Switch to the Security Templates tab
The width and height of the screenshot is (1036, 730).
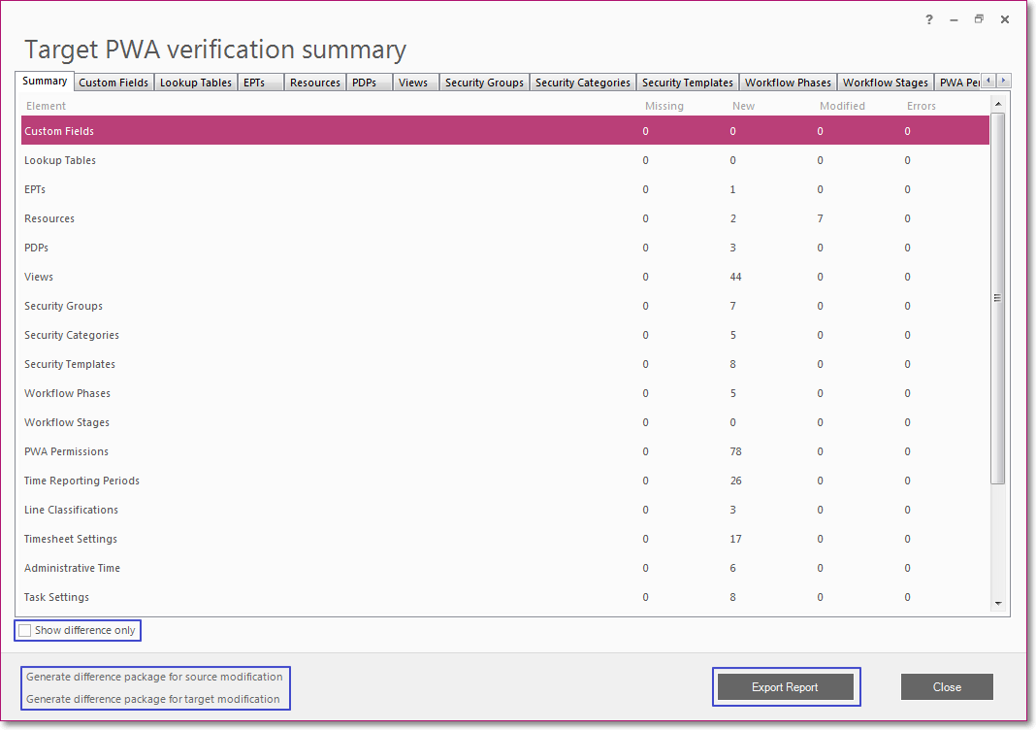coord(688,83)
